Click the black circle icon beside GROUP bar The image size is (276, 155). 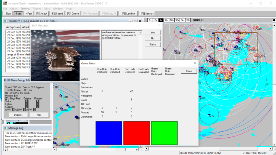click(274, 20)
